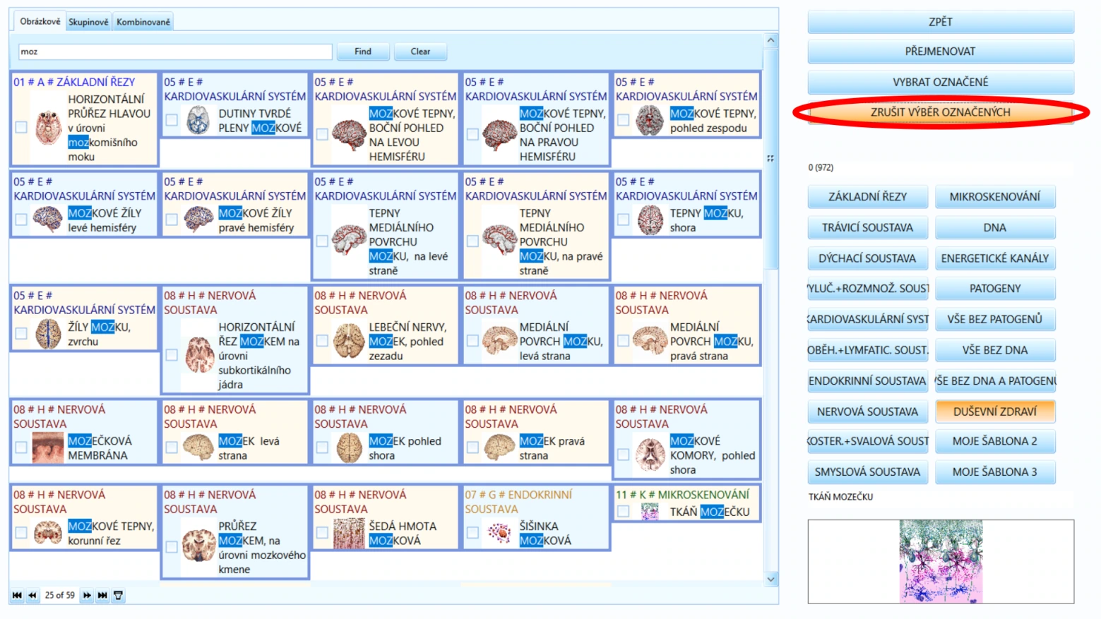Tick checkbox for HORIZONTÁLNÍ PRŮŘEZ HLAVOU item
The height and width of the screenshot is (619, 1101).
click(21, 128)
